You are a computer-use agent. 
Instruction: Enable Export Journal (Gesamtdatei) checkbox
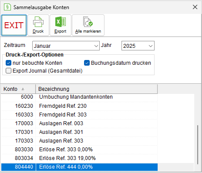pyautogui.click(x=8, y=71)
